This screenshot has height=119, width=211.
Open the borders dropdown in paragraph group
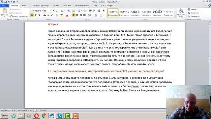(x=103, y=15)
